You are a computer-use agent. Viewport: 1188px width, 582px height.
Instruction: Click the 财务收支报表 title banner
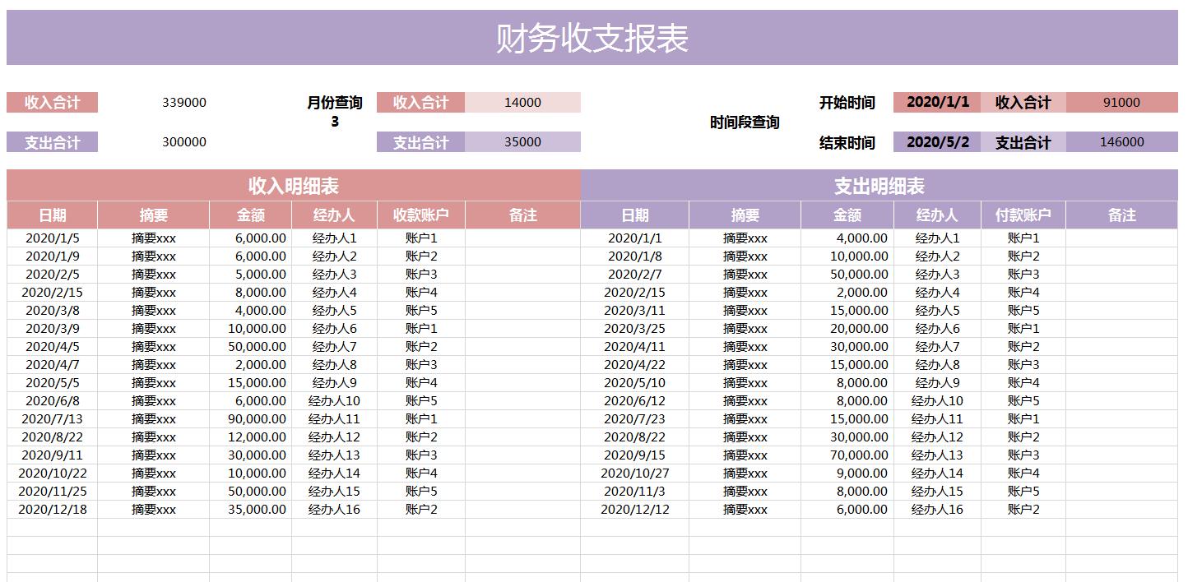click(x=594, y=36)
